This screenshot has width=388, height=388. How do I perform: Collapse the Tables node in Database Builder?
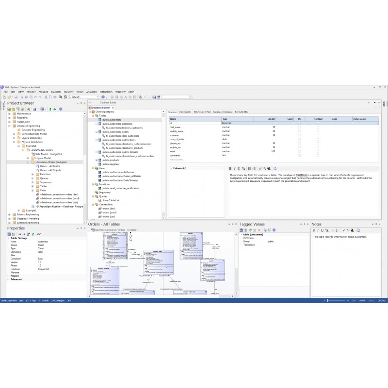[93, 116]
